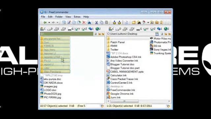Select 'CABEL MANAGEMENT.pptx' file
The image size is (211, 119).
[125, 72]
